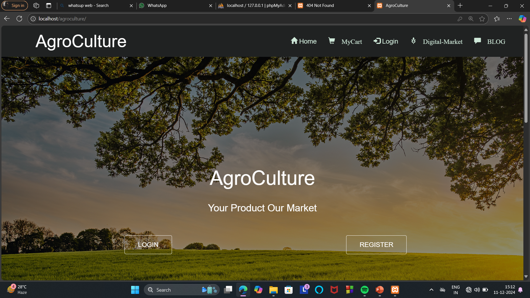Image resolution: width=530 pixels, height=298 pixels.
Task: Switch to the phpMyAdmin tab
Action: [255, 6]
